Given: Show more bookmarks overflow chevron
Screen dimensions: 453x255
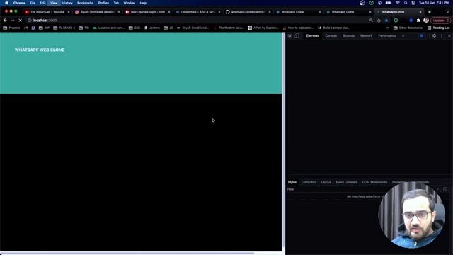Looking at the screenshot, I should [387, 28].
